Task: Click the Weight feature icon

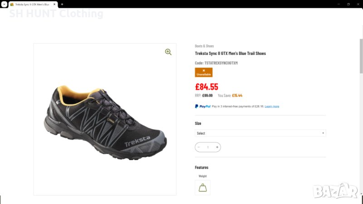Action: click(202, 188)
